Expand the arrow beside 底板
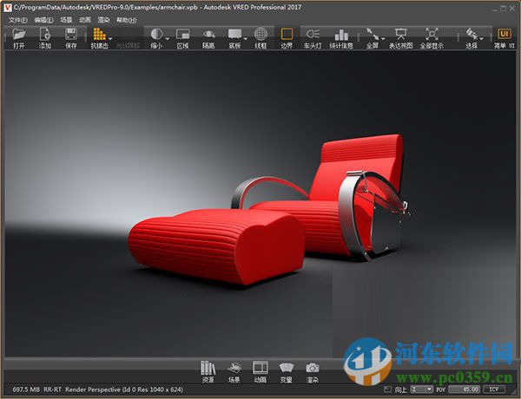Screen dimensions: 521x399 click(246, 38)
